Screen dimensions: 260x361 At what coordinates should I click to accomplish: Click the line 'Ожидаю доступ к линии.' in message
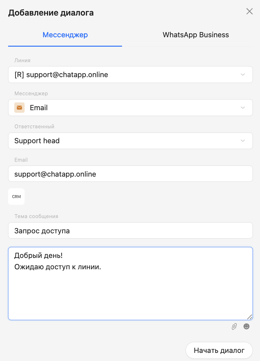pos(58,267)
